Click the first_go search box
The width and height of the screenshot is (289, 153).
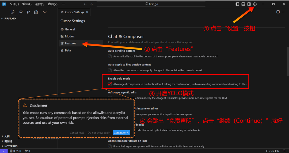(x=151, y=4)
